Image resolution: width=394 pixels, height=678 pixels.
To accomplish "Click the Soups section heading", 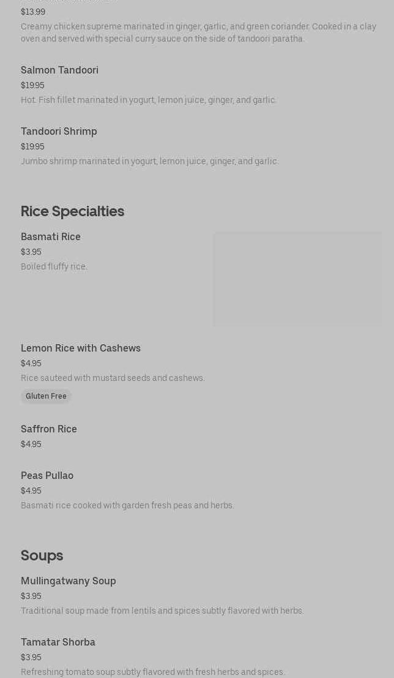I will pyautogui.click(x=42, y=556).
